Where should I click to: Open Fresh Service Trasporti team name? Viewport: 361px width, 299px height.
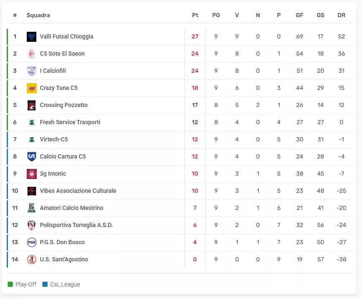pyautogui.click(x=70, y=123)
